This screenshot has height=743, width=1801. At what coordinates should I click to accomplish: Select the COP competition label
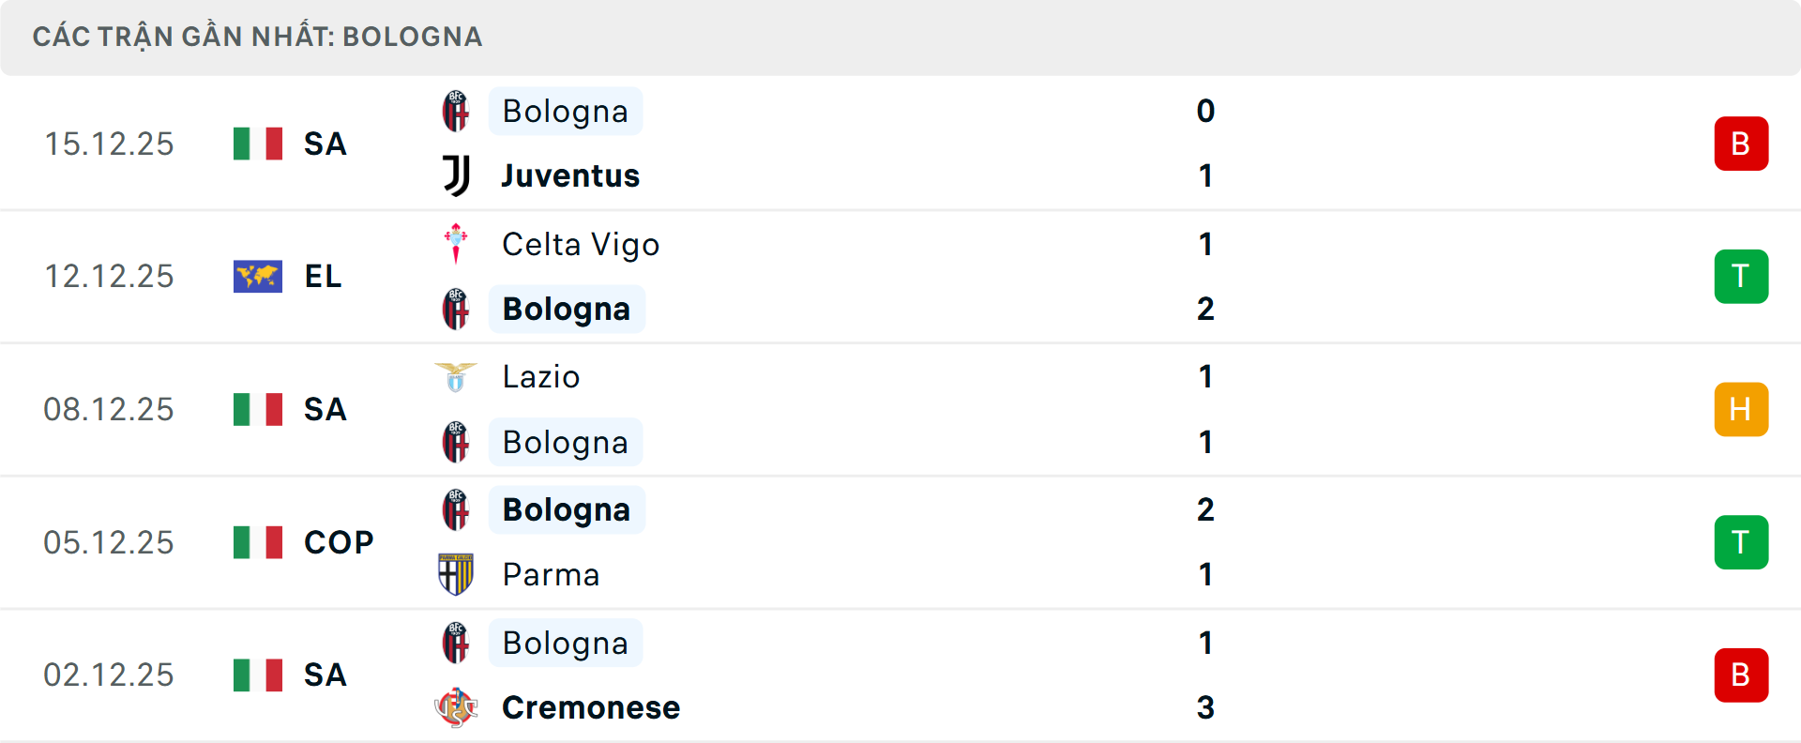(x=339, y=542)
